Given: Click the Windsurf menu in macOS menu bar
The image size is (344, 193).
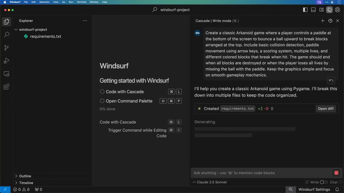Looking at the screenshot, I should click(15, 2).
